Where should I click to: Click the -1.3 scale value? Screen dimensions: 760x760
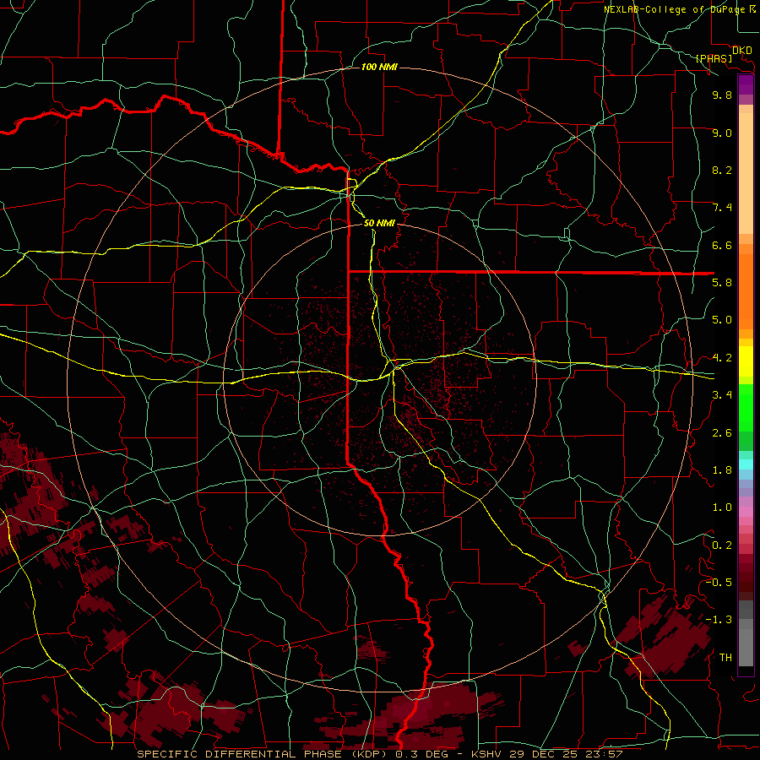click(719, 620)
